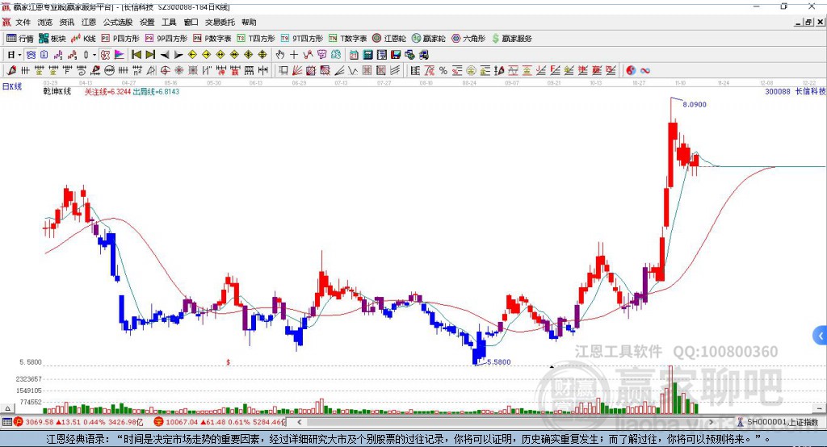Click the pink trophy-shaped icon
827x447 pixels.
click(321, 54)
